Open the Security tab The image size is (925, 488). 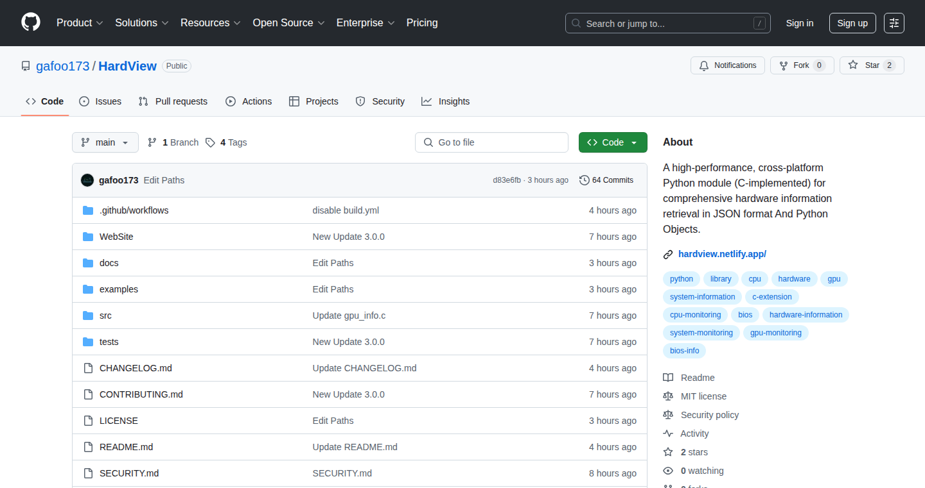point(380,101)
